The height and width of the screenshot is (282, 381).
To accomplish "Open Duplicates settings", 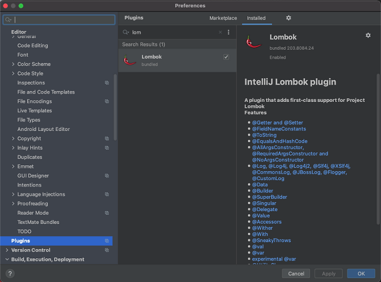I will pos(29,157).
